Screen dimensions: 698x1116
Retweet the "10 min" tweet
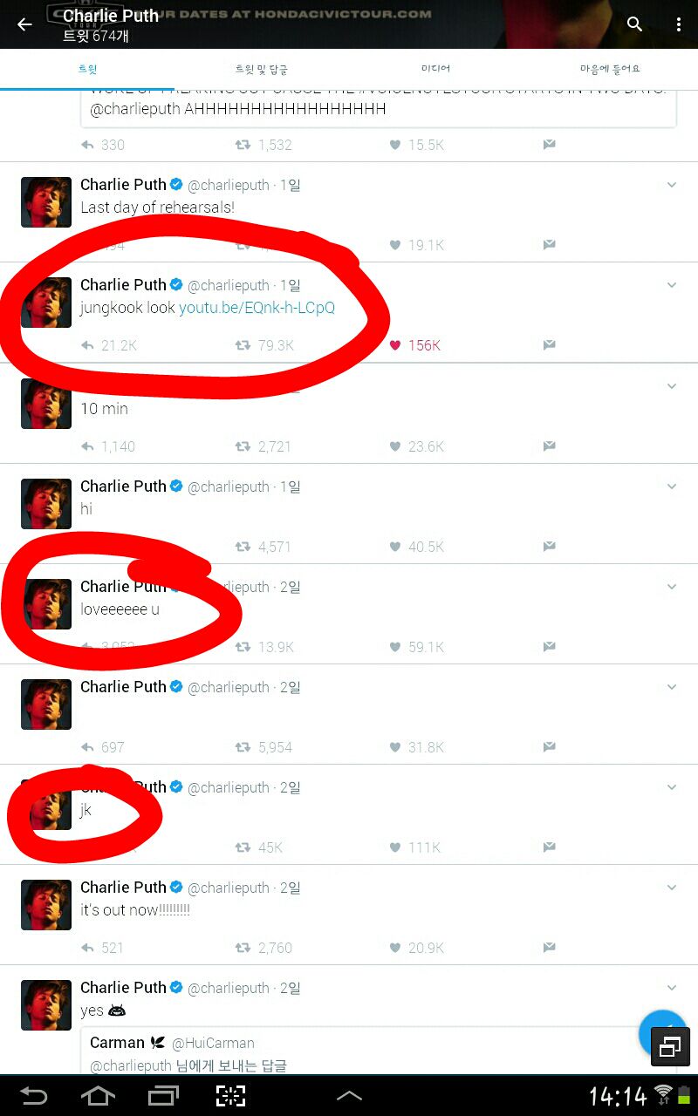coord(243,446)
